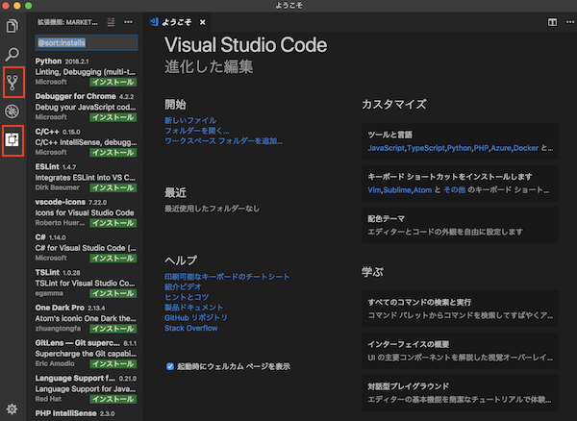Open the 配色テーマ card

460,225
